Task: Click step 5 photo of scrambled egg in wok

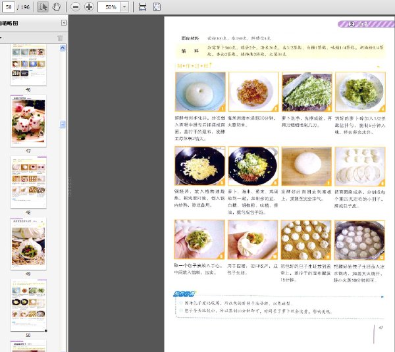Action: [x=199, y=166]
